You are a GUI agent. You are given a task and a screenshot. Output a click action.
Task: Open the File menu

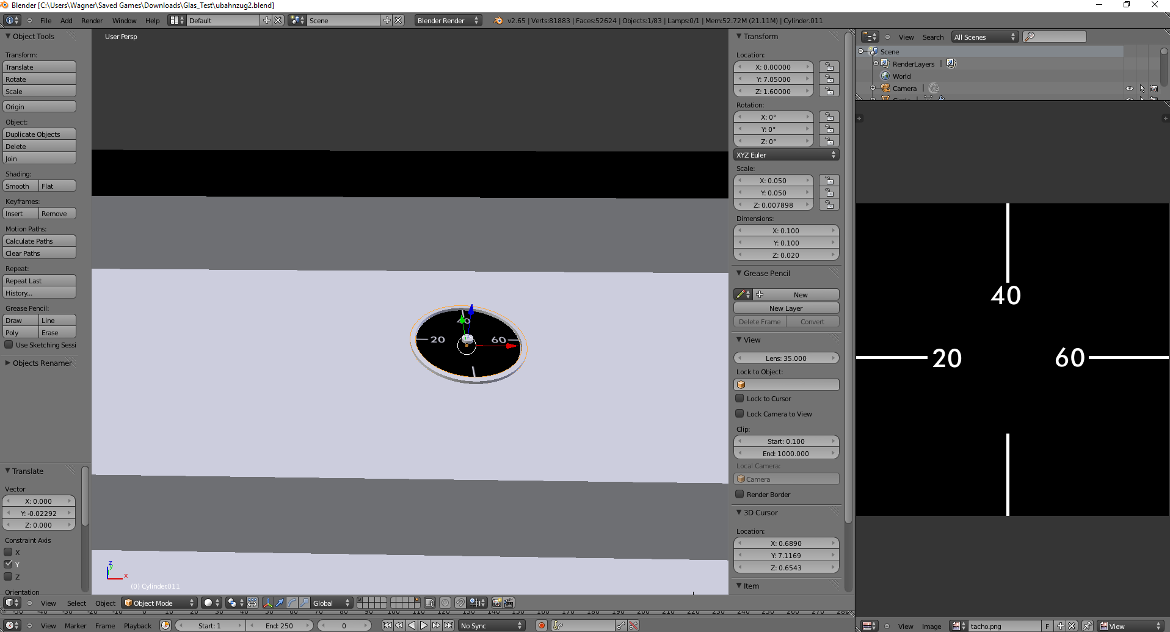pyautogui.click(x=46, y=20)
